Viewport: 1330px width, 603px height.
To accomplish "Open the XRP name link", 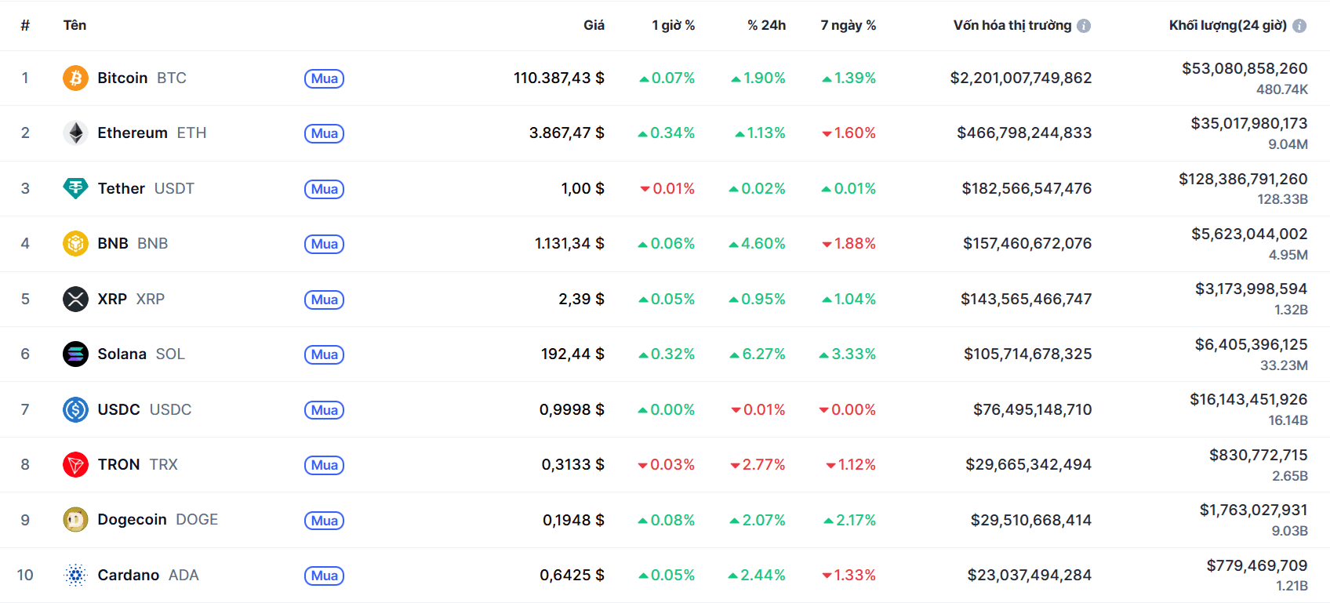I will click(x=131, y=299).
